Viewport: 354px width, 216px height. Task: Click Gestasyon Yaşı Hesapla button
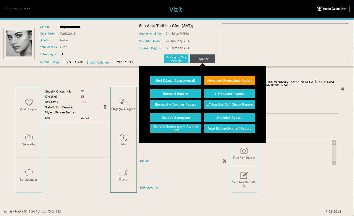(x=176, y=59)
